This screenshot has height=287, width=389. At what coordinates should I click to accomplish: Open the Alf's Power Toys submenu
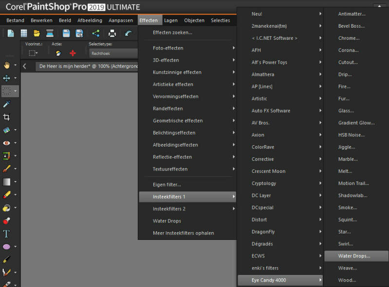(280, 62)
